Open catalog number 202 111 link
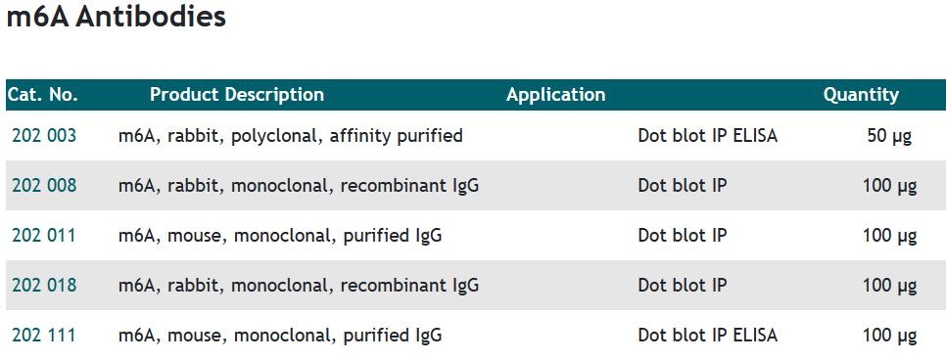The width and height of the screenshot is (946, 361). [x=44, y=336]
